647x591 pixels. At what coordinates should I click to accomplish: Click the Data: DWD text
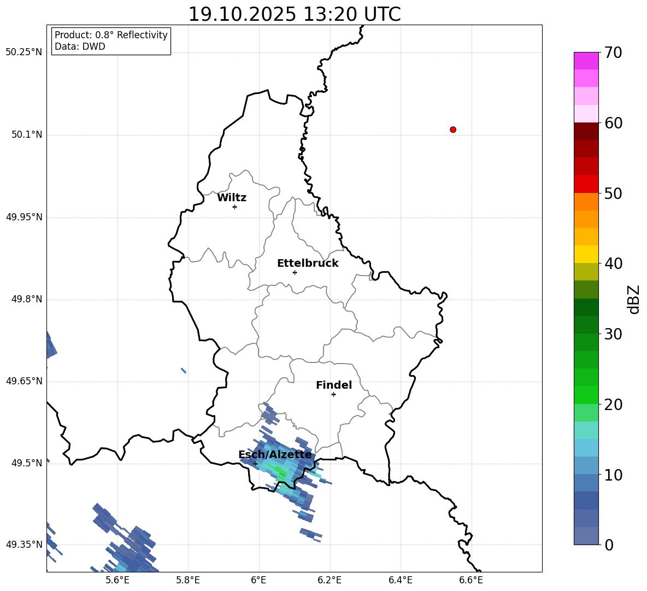coord(80,46)
